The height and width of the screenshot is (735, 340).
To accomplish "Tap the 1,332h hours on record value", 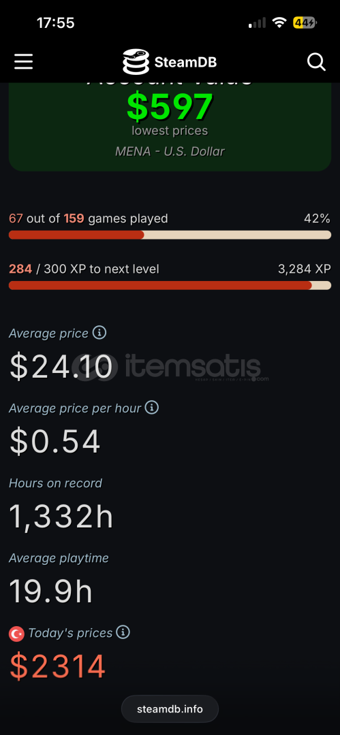I will point(61,517).
